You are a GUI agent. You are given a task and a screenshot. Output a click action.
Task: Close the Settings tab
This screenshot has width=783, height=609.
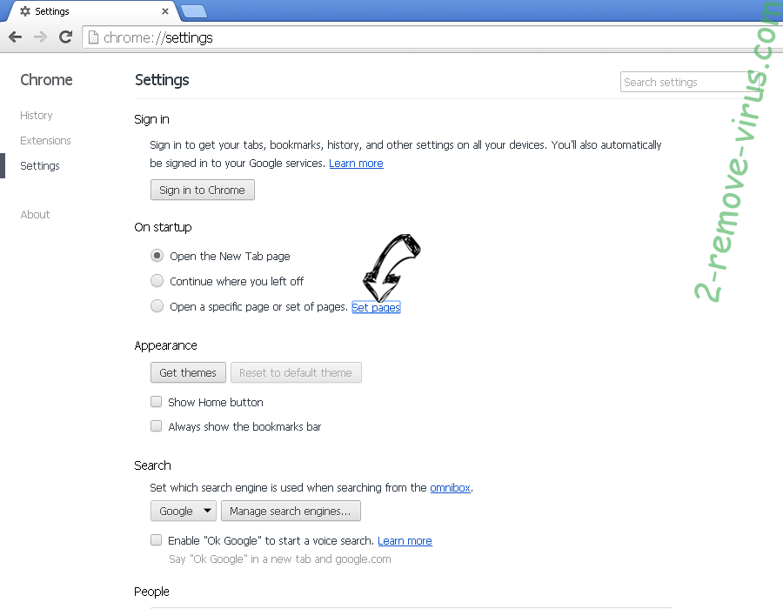(x=165, y=11)
